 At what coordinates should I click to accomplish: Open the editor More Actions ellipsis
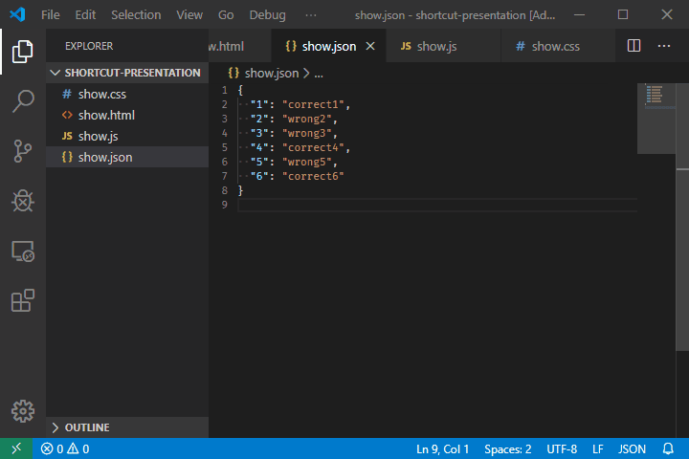(664, 46)
